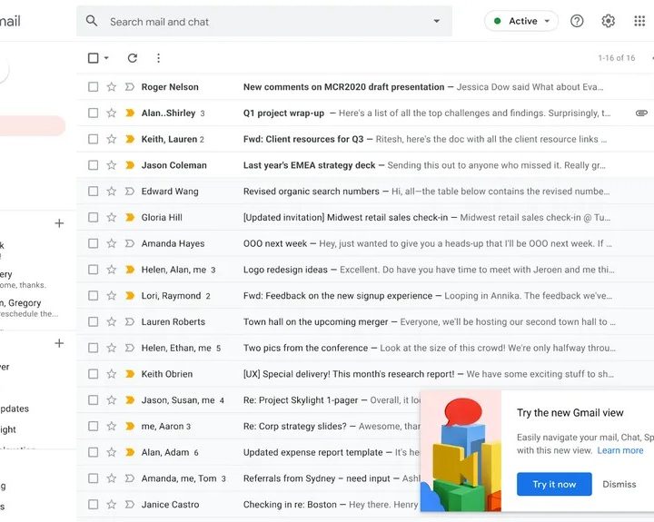Open Logo redesign ideas email

(x=365, y=270)
